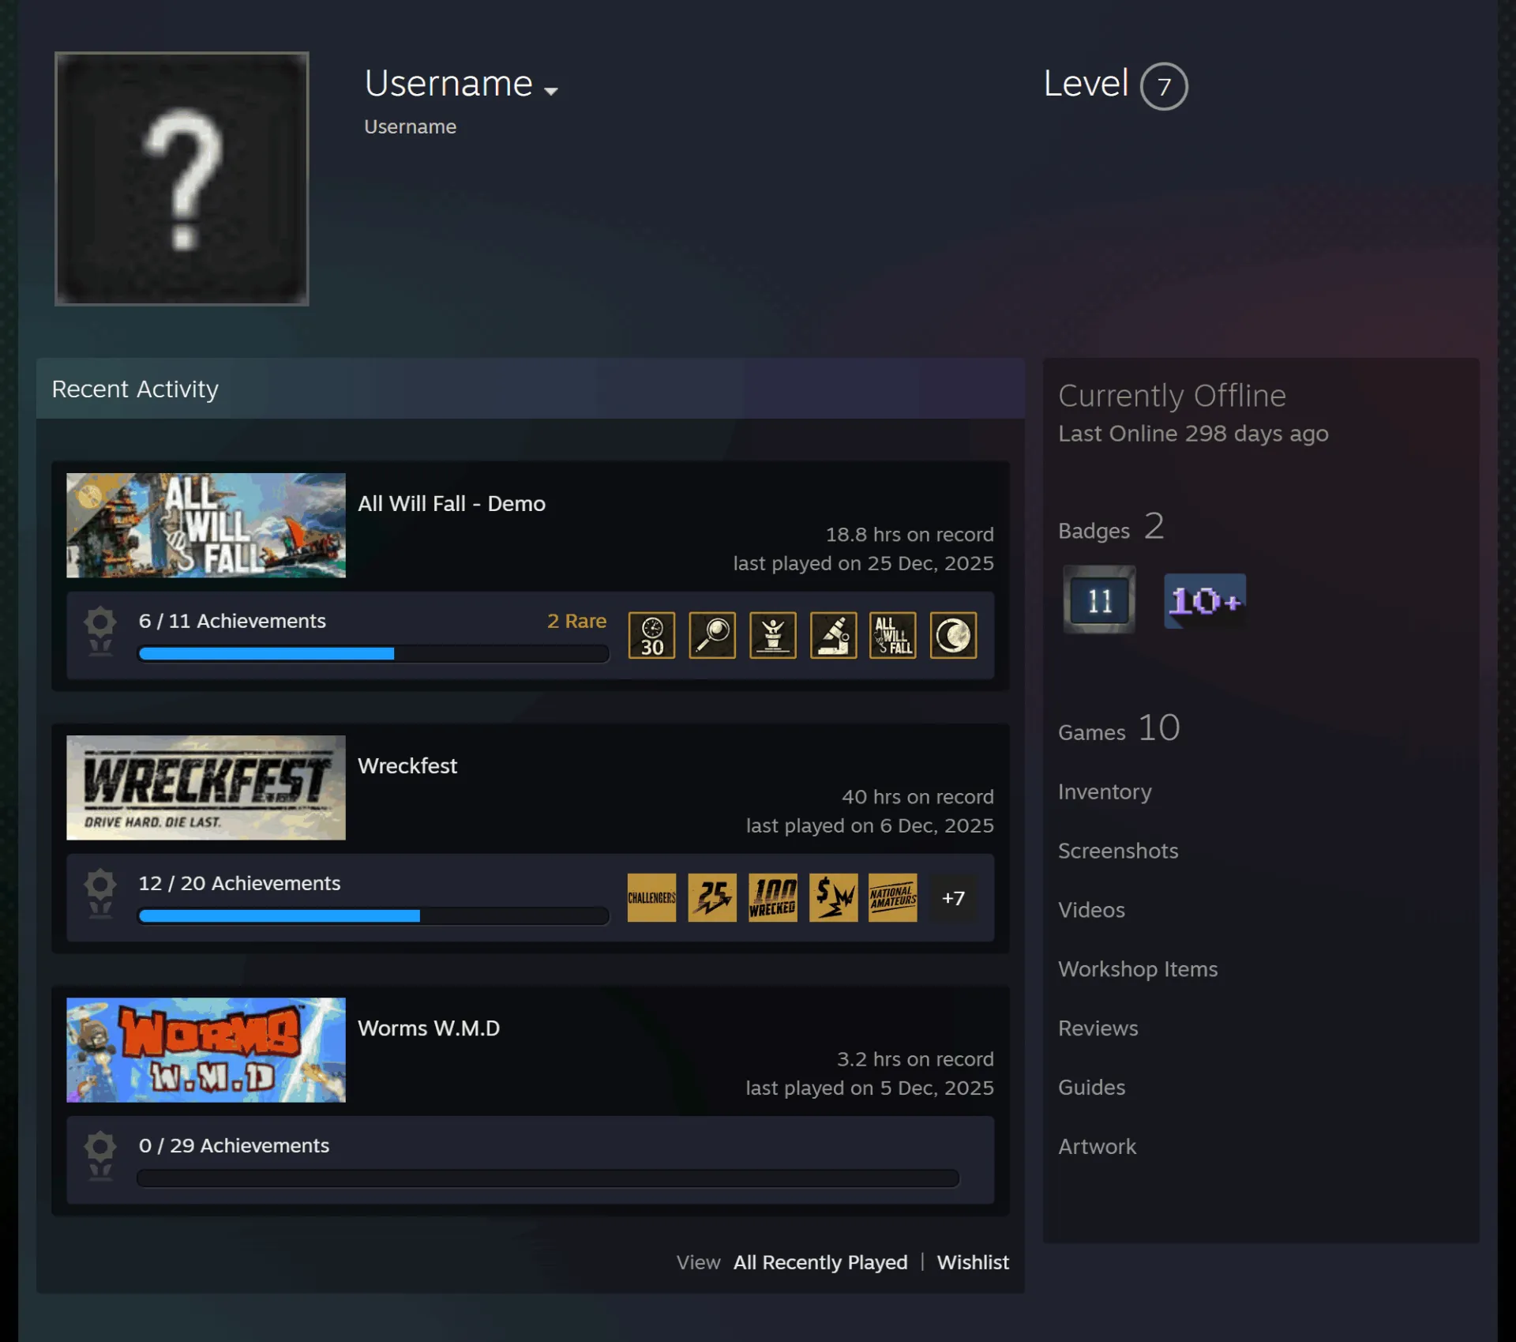Expand the Username dropdown arrow

click(x=551, y=91)
